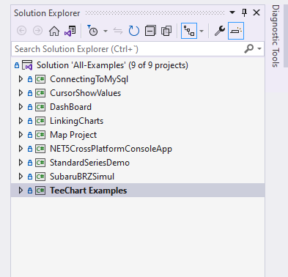Select the SubaruBRZSimul project name
The height and width of the screenshot is (277, 288).
tap(82, 177)
